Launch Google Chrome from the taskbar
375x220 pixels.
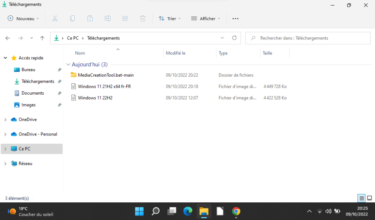(236, 211)
